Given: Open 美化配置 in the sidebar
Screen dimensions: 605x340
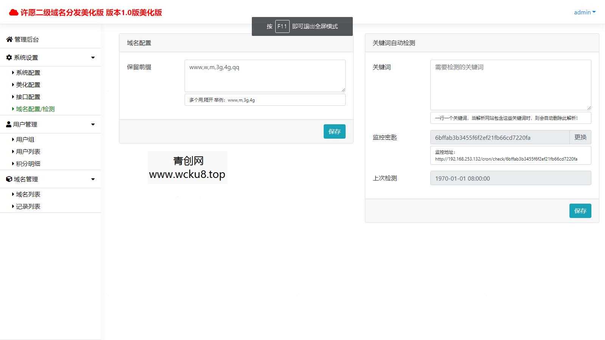Looking at the screenshot, I should (28, 85).
